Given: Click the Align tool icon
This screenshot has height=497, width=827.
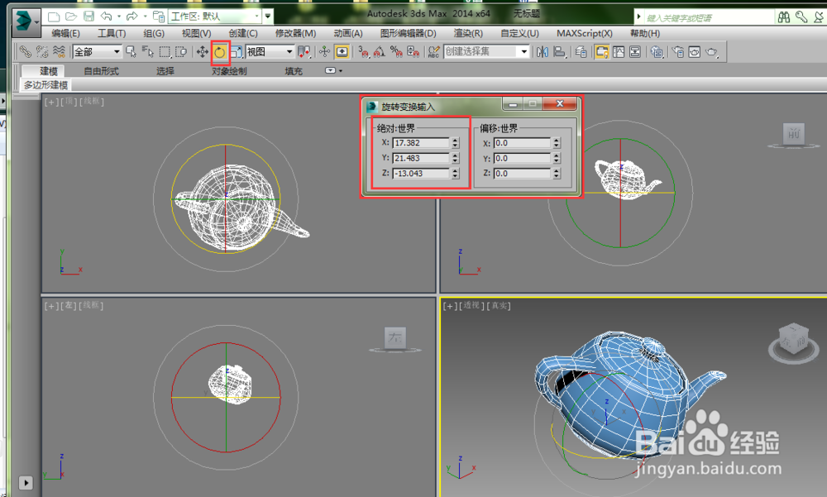Looking at the screenshot, I should click(559, 52).
